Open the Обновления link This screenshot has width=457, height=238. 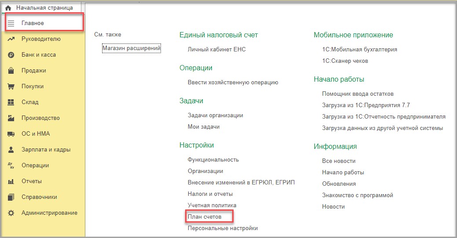point(339,184)
